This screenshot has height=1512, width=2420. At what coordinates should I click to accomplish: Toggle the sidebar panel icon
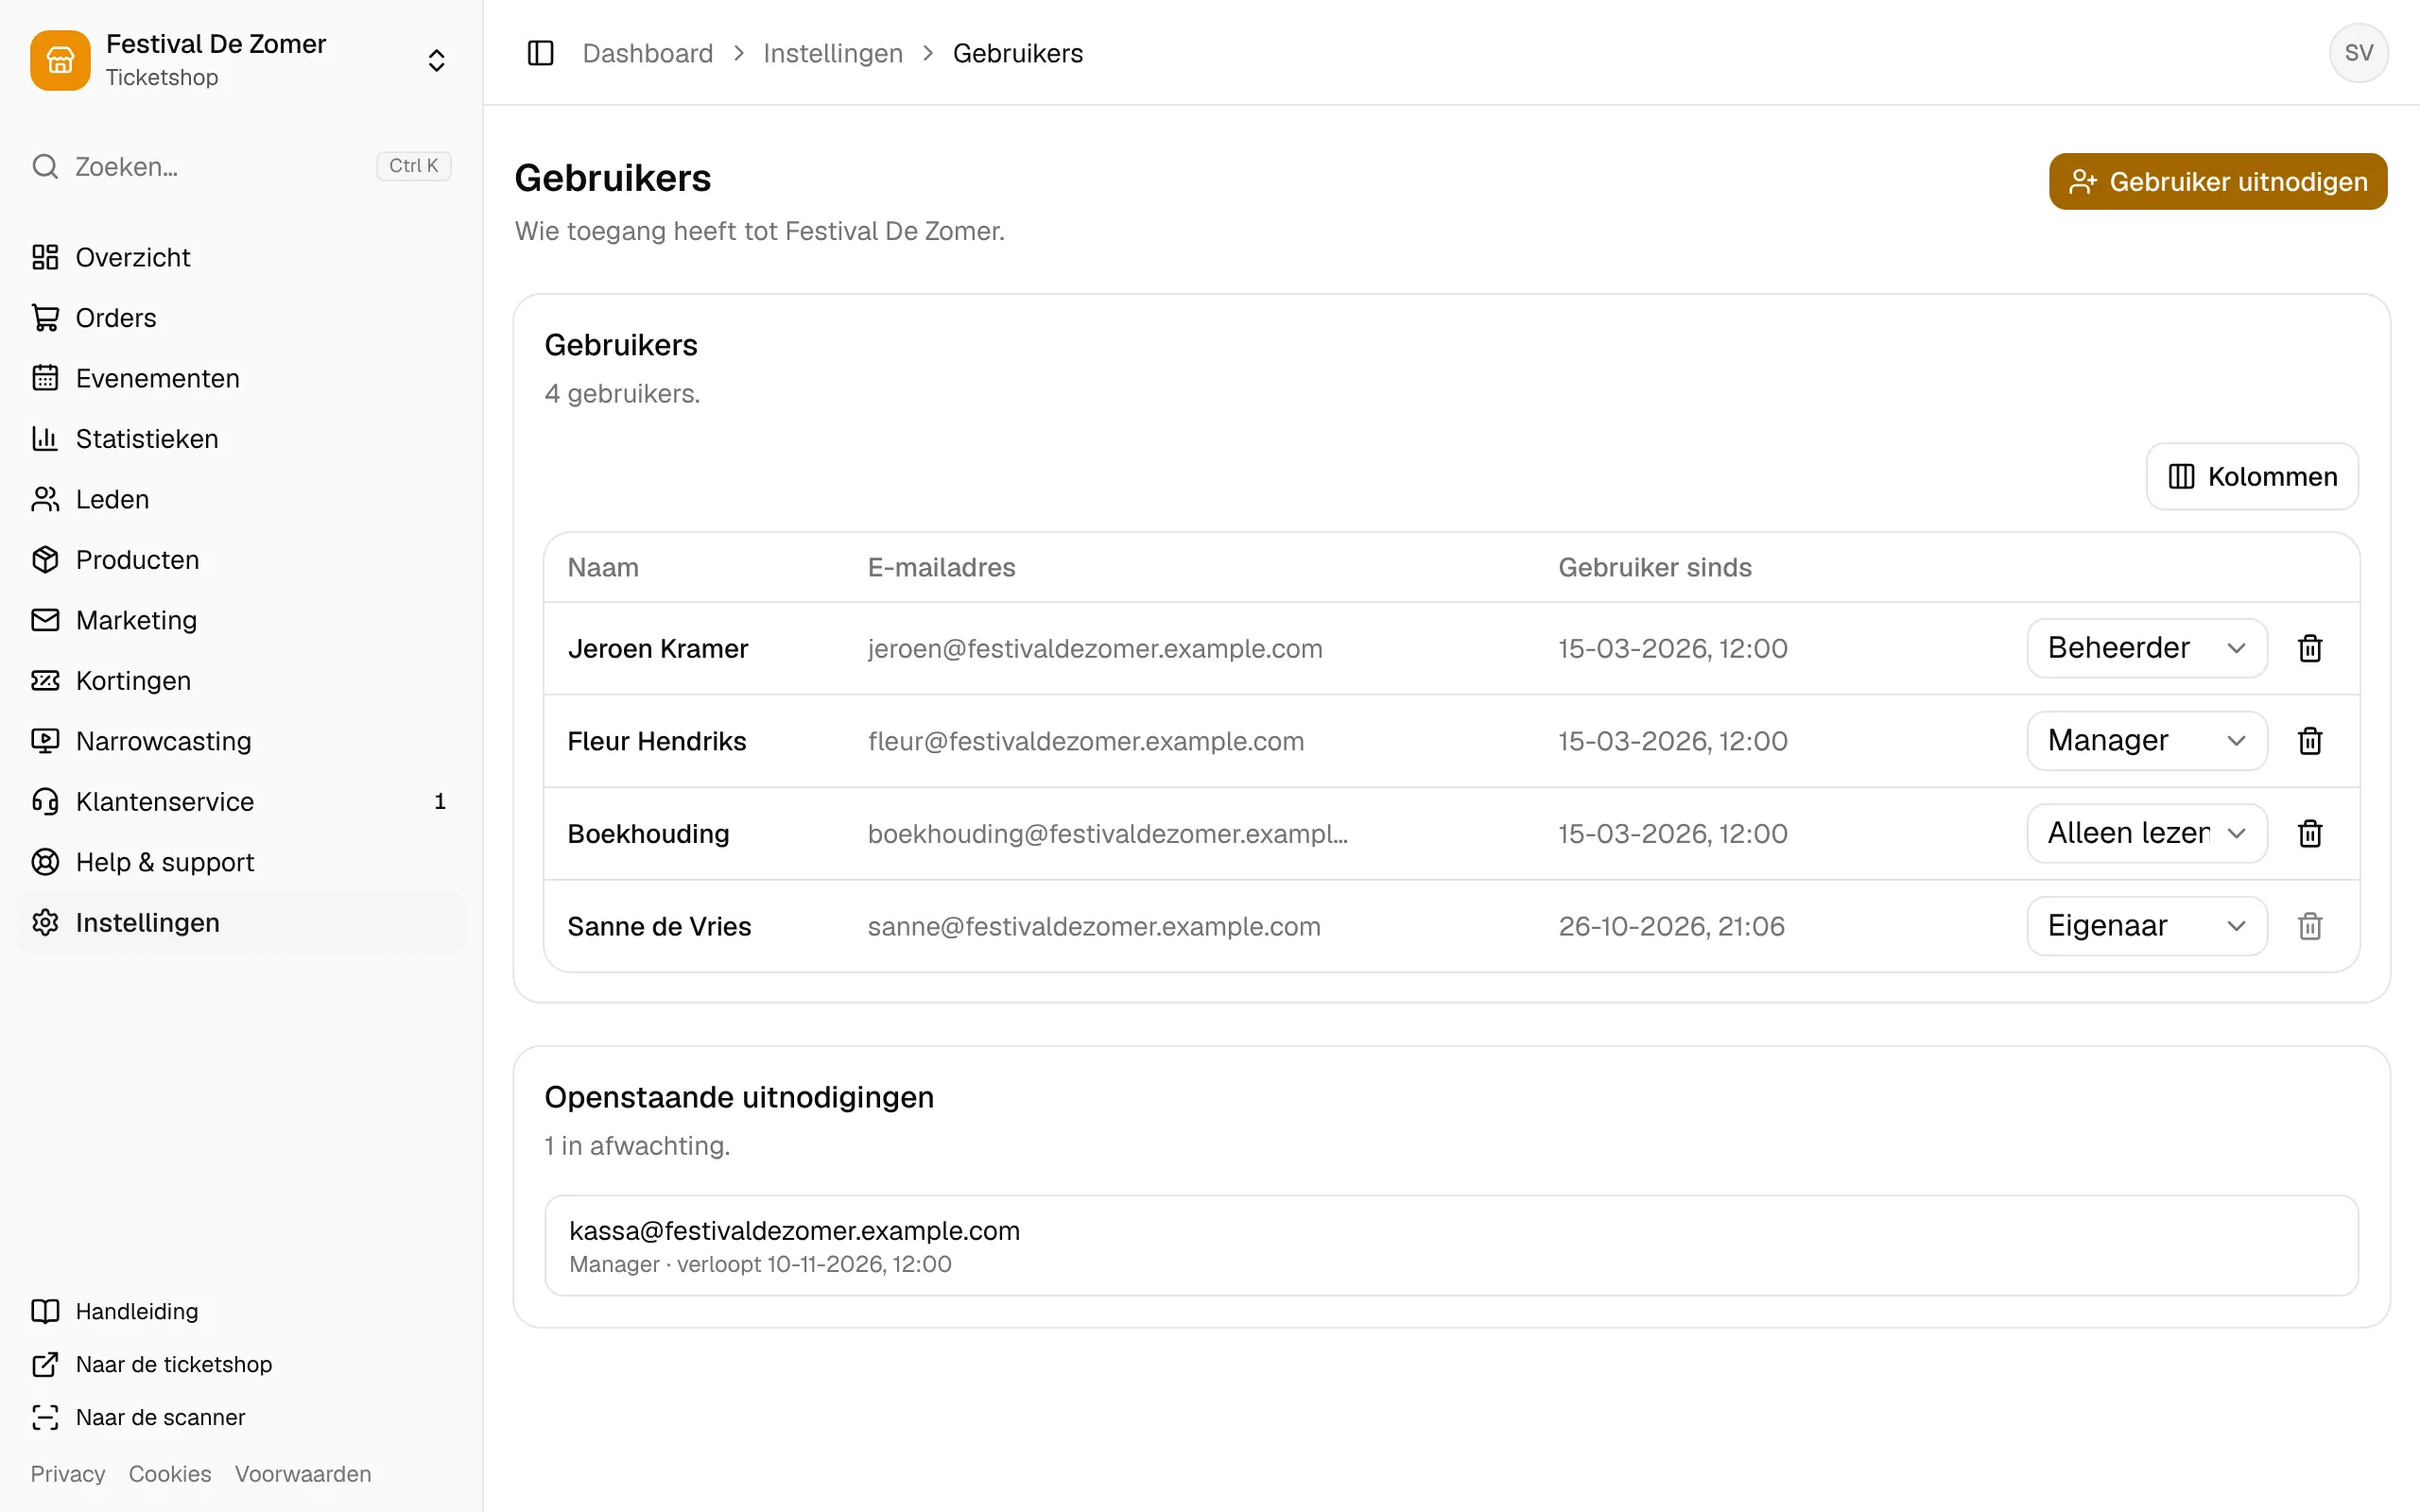point(540,53)
